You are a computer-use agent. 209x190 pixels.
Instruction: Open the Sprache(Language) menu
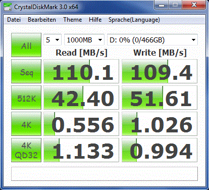(134, 20)
